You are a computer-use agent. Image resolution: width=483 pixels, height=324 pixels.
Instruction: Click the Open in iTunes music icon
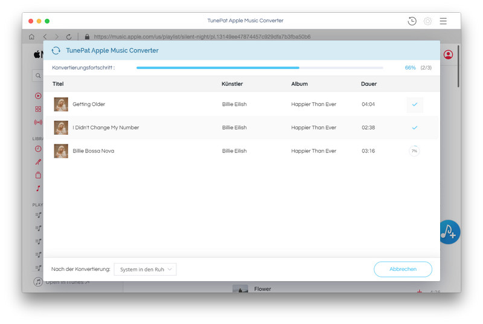pos(38,282)
